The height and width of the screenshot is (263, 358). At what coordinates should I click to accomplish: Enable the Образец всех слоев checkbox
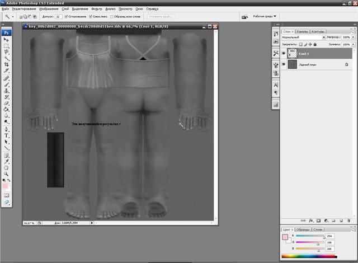(112, 17)
